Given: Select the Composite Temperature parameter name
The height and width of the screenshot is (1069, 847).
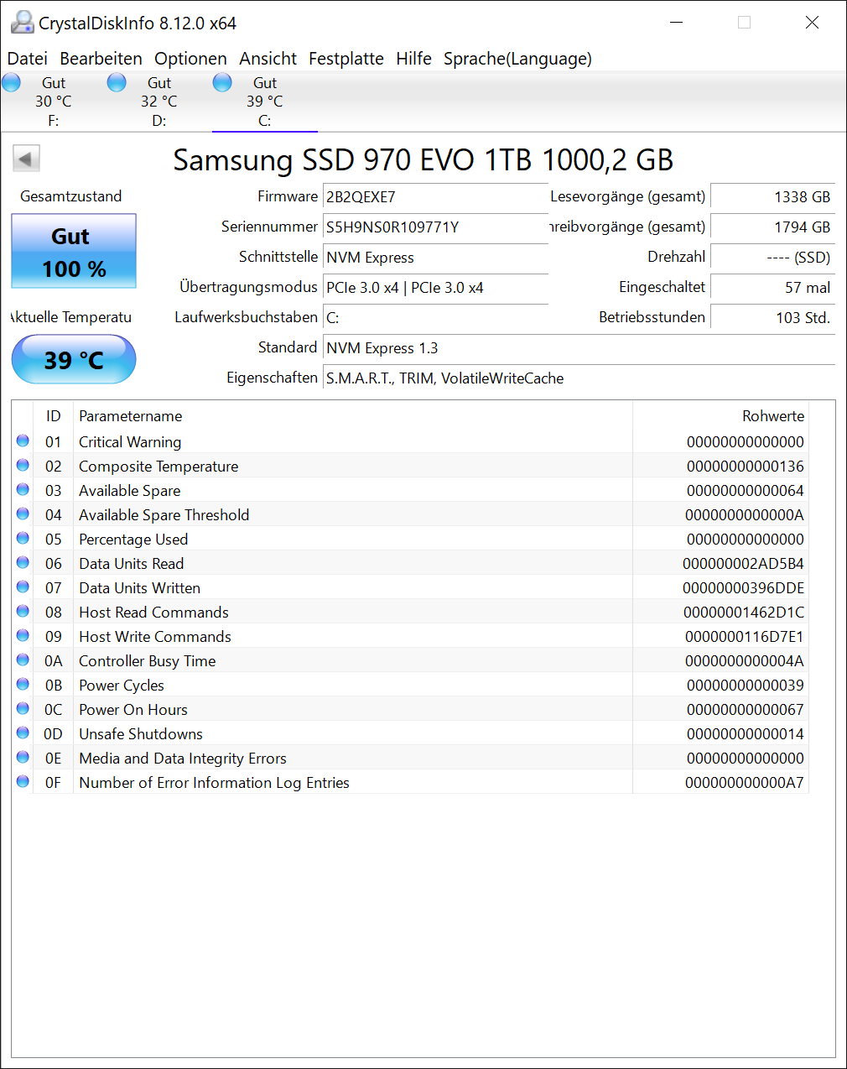Looking at the screenshot, I should tap(158, 467).
